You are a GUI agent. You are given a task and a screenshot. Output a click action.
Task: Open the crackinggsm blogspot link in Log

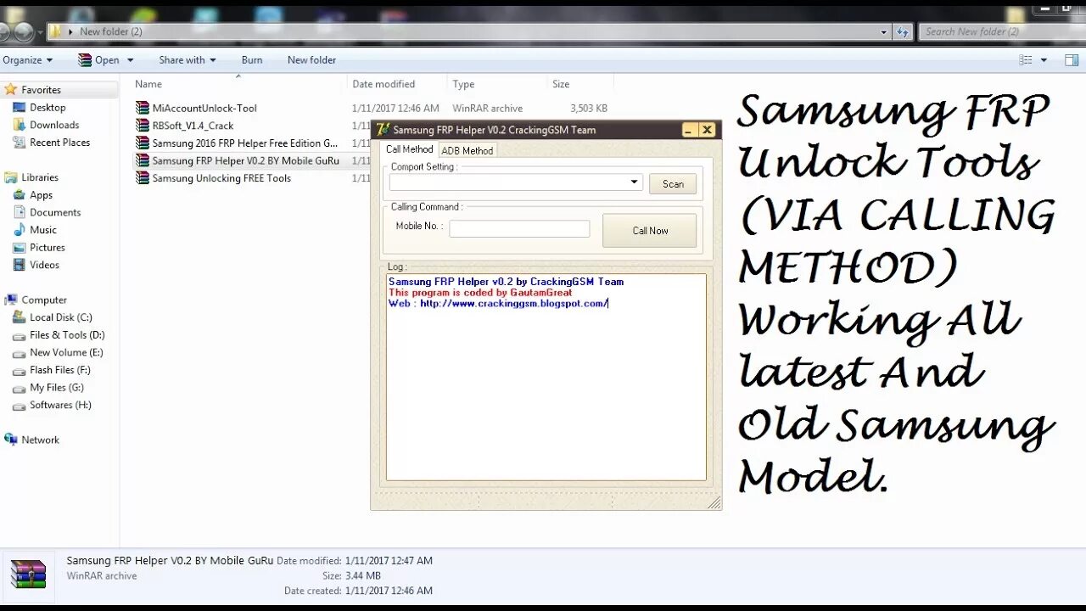[x=543, y=303]
